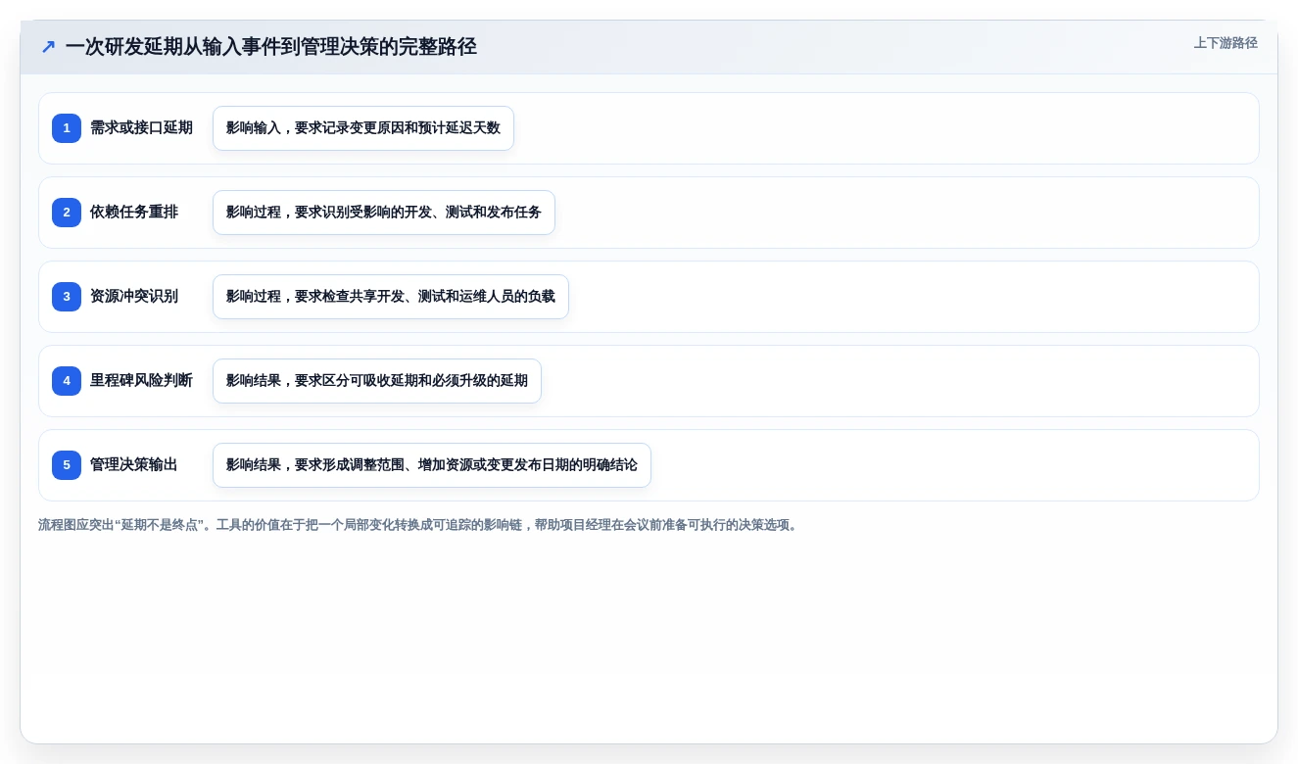Click the step 1 number badge
Screen dimensions: 1298x764
pyautogui.click(x=67, y=128)
